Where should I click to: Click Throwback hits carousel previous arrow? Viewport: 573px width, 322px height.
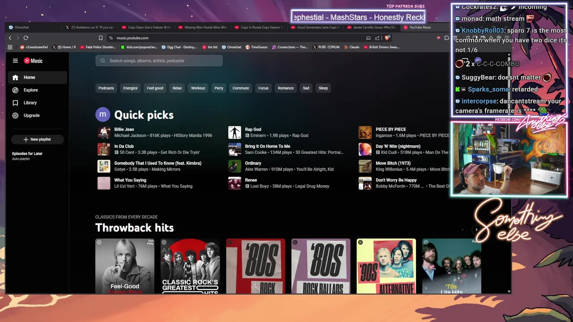pos(463,229)
